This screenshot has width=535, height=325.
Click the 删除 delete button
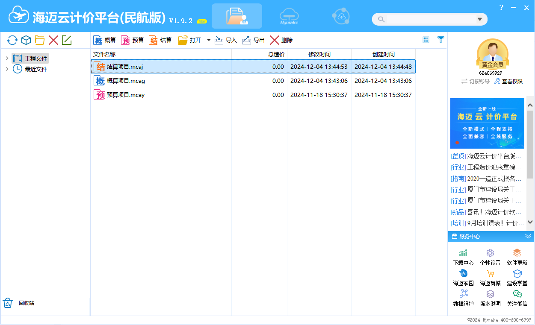click(281, 40)
